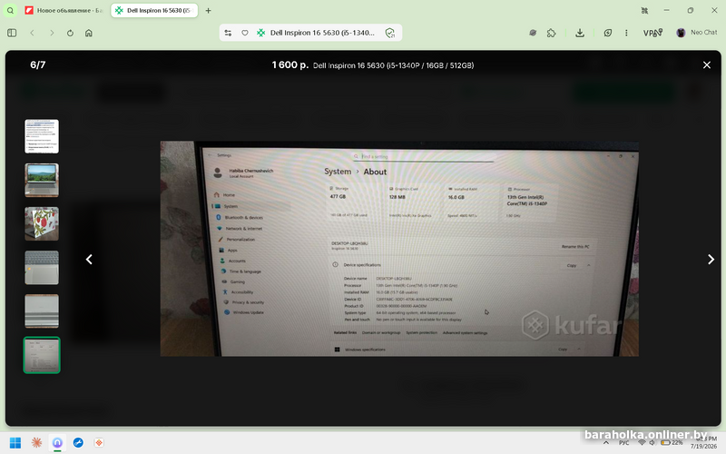Open the landscape laptop screen thumbnail
The width and height of the screenshot is (726, 454).
coord(42,180)
